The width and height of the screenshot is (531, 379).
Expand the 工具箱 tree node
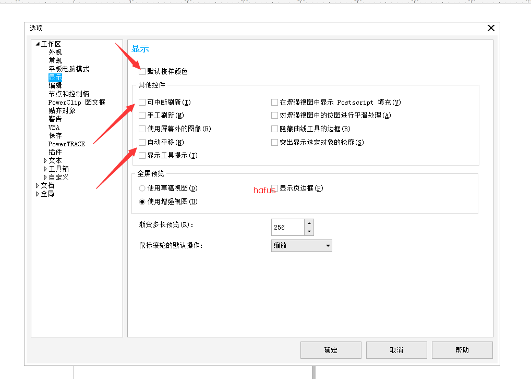click(x=45, y=169)
